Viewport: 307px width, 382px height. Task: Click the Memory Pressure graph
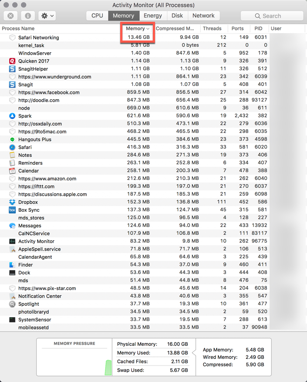coord(74,362)
